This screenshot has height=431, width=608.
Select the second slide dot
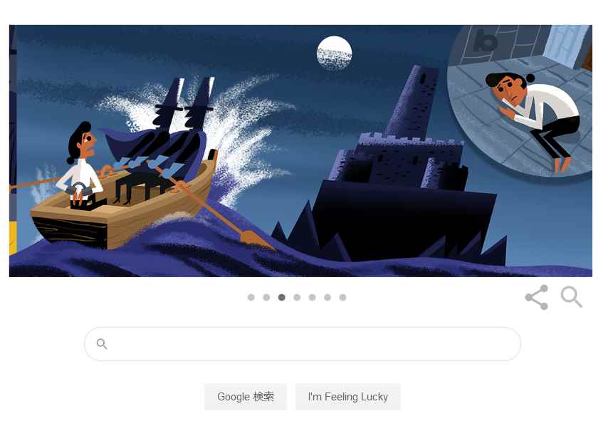266,298
